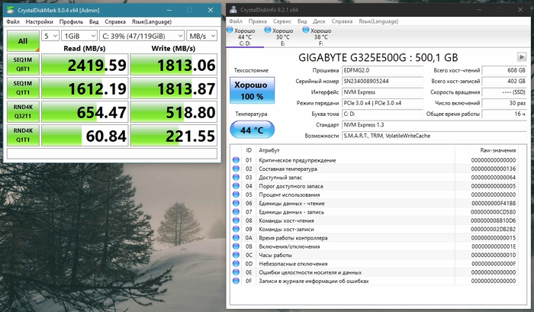This screenshot has width=534, height=312.
Task: Select the C: D: disk status icon at 44 °C
Action: (x=230, y=30)
